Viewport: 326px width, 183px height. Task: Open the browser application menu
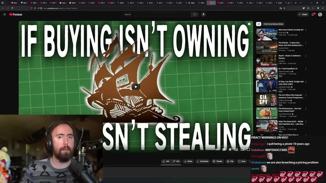322,8
